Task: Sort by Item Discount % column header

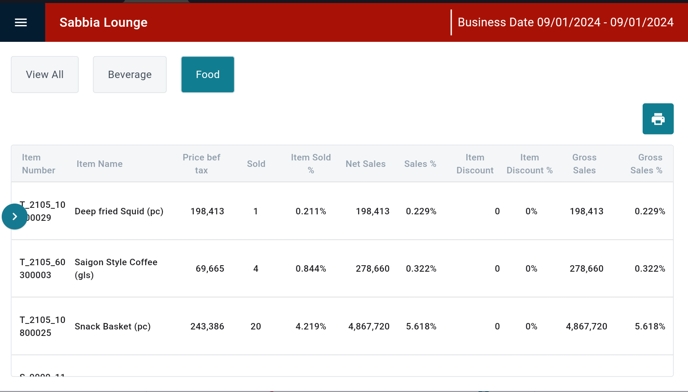Action: [529, 164]
